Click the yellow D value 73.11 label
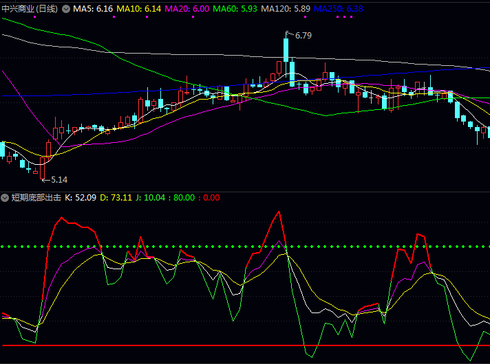The image size is (490, 364). coord(116,198)
